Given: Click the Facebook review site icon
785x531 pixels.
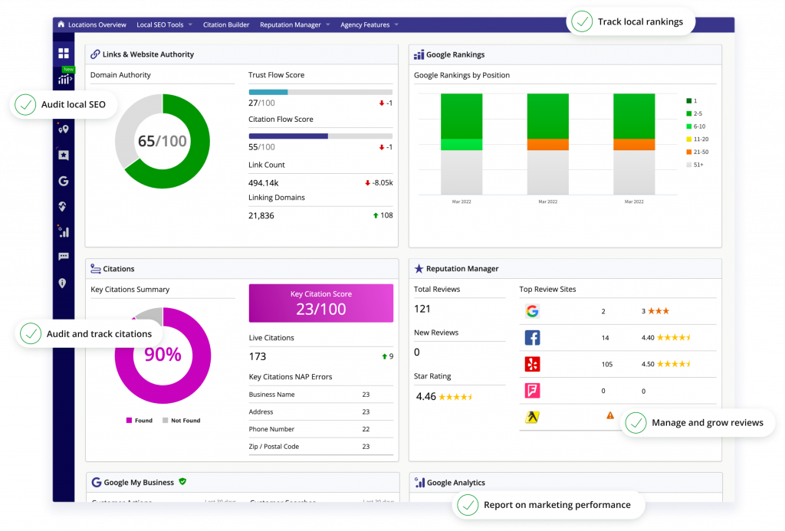Looking at the screenshot, I should point(533,337).
